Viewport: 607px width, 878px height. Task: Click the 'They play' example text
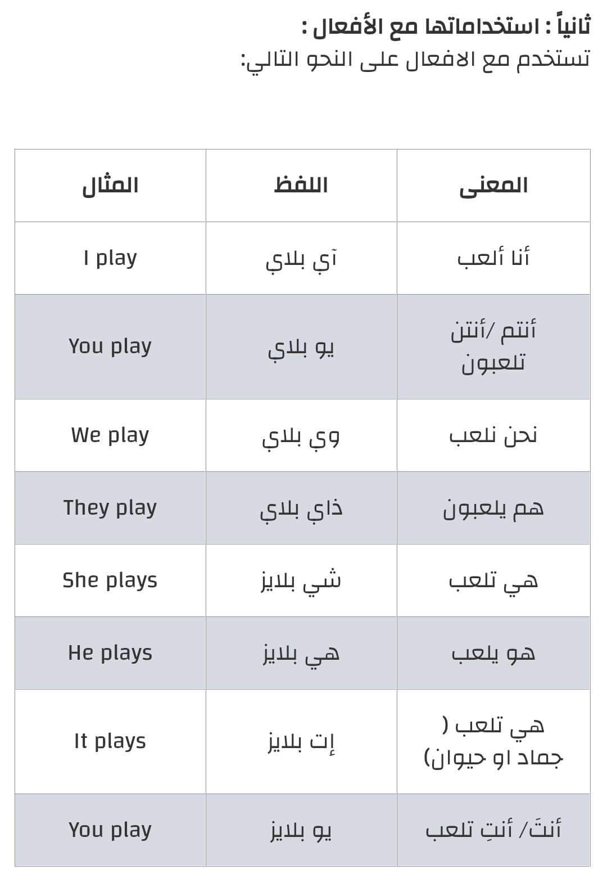[x=110, y=508]
